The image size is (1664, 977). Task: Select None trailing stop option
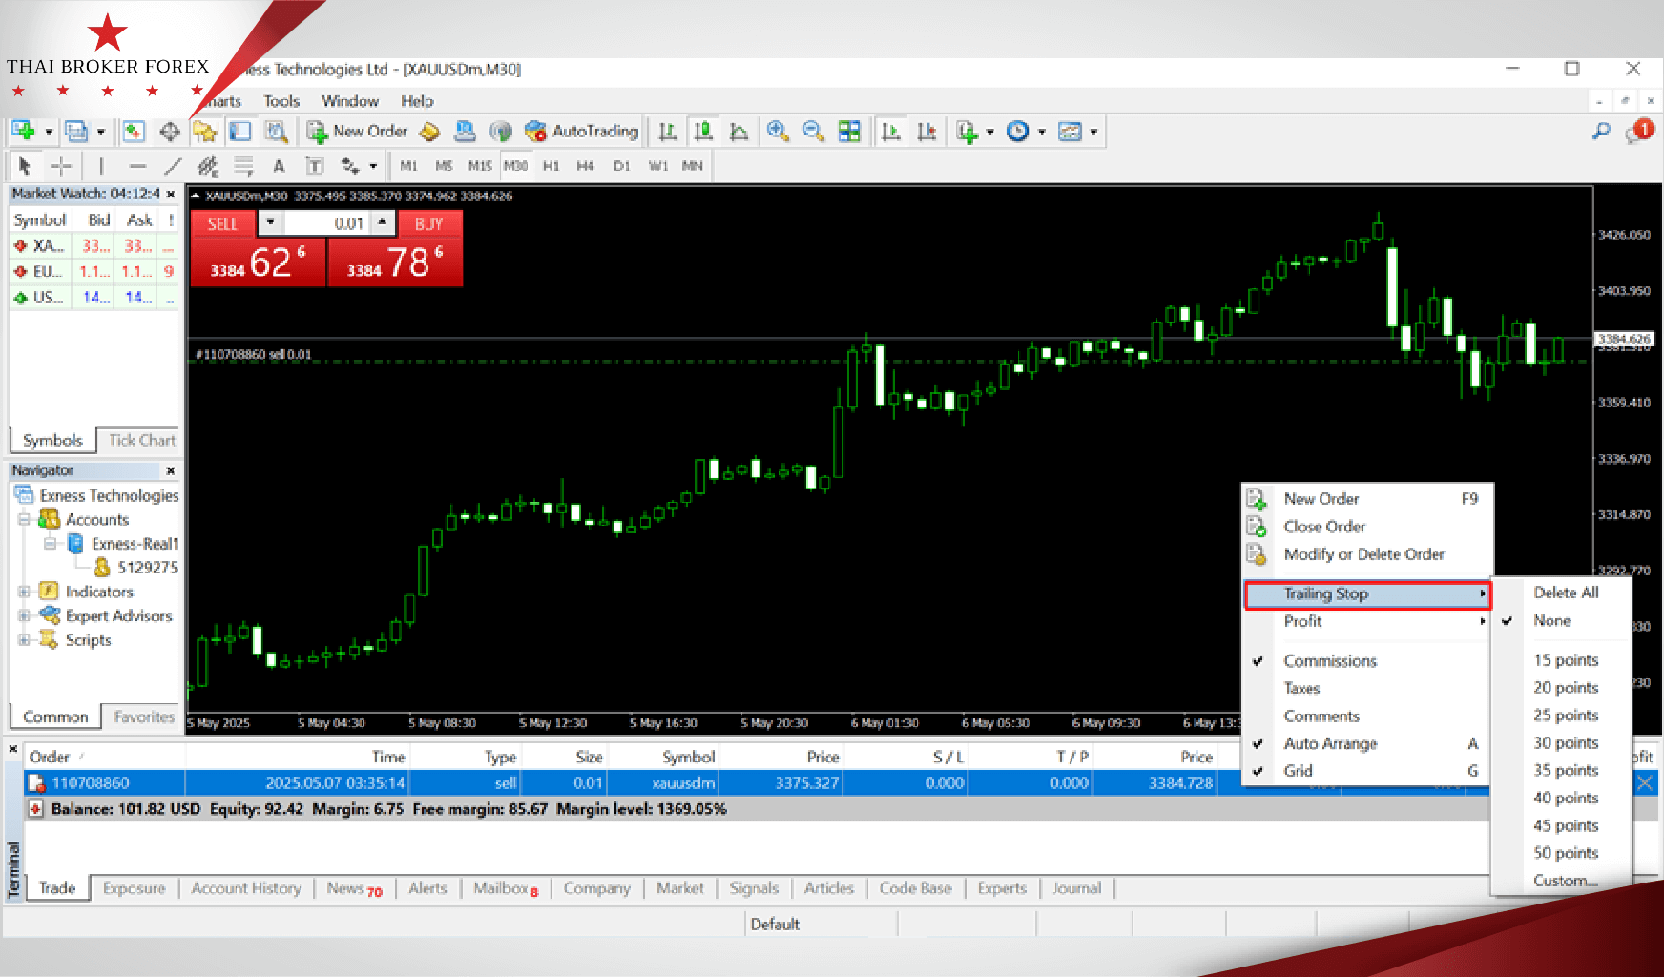1562,620
